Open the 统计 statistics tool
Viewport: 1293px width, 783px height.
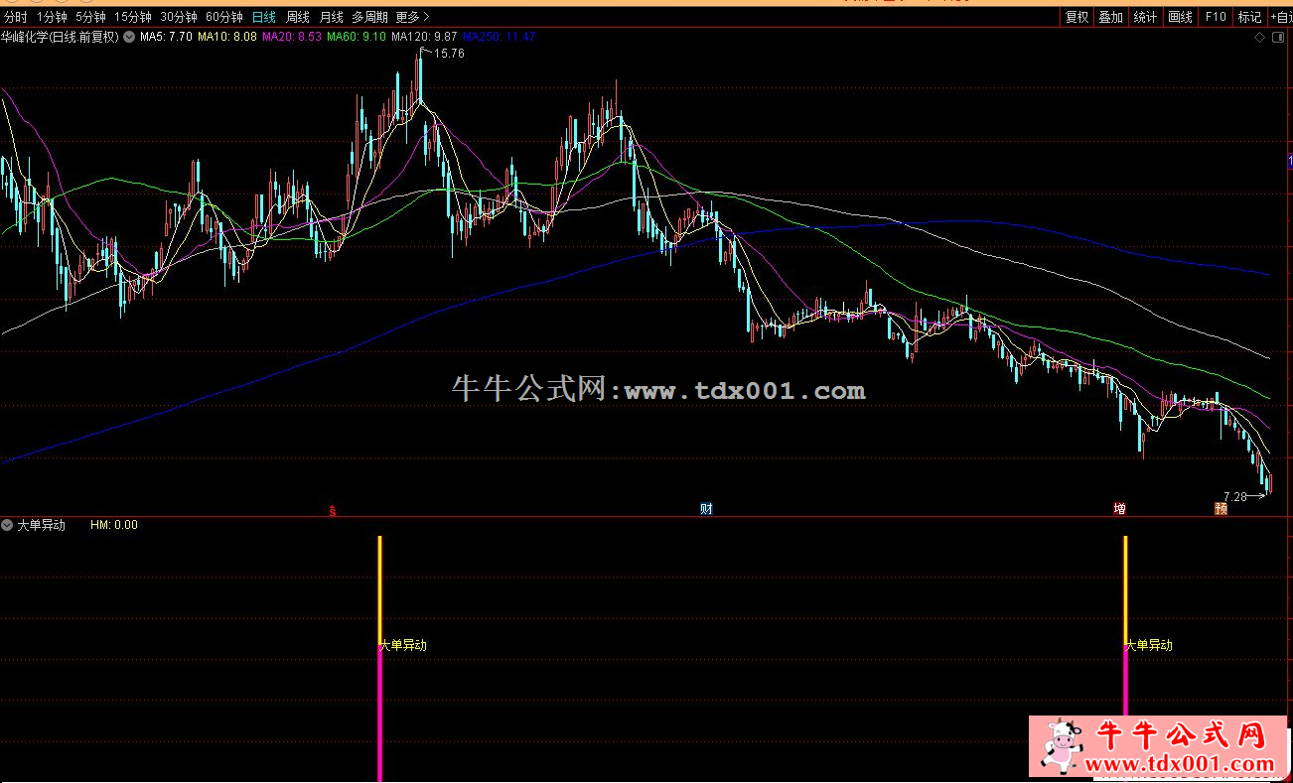tap(1145, 17)
